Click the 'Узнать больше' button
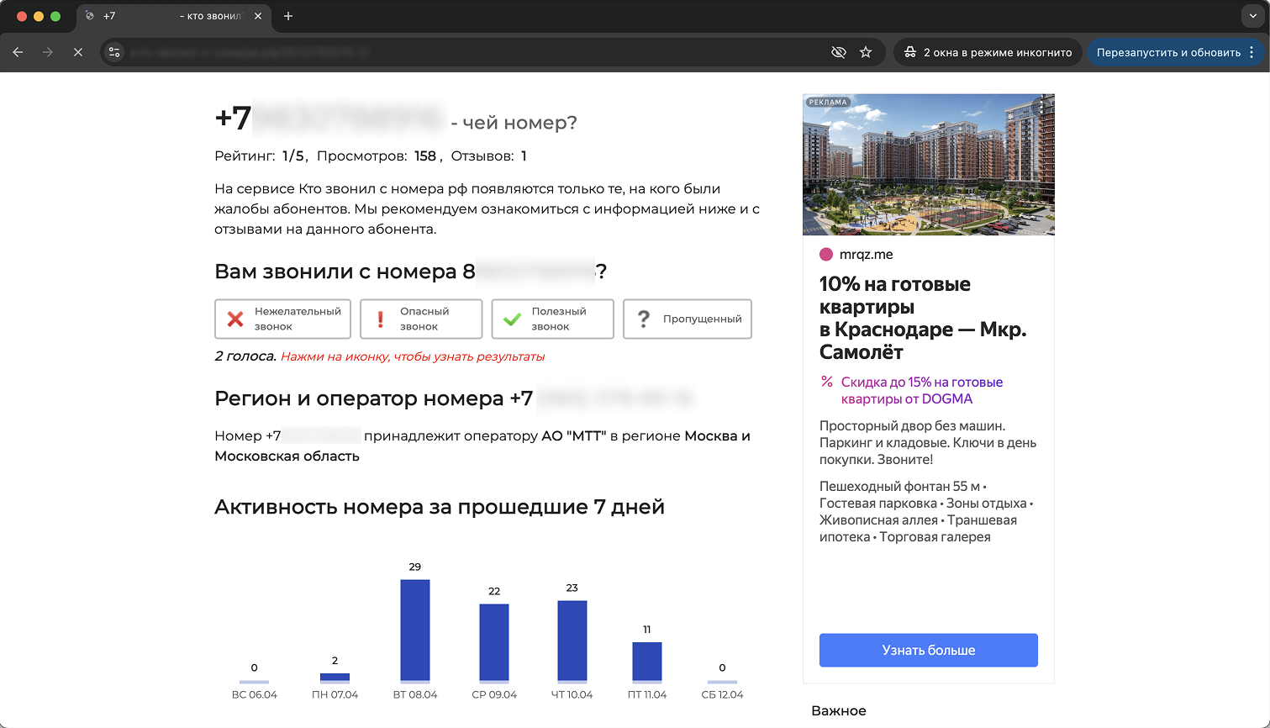 (929, 650)
